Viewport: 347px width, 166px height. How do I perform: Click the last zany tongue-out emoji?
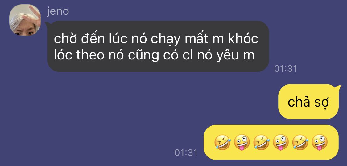pyautogui.click(x=320, y=142)
